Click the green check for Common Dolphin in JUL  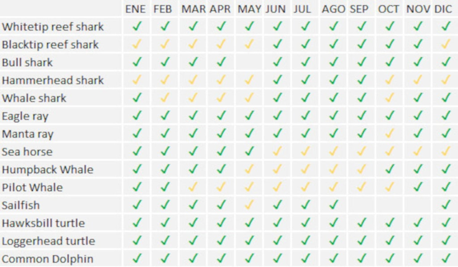[305, 258]
